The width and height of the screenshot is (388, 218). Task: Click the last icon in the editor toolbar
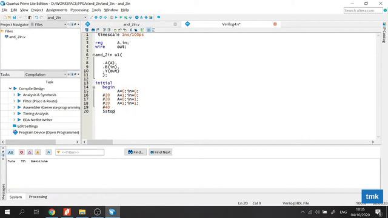coord(153,30)
